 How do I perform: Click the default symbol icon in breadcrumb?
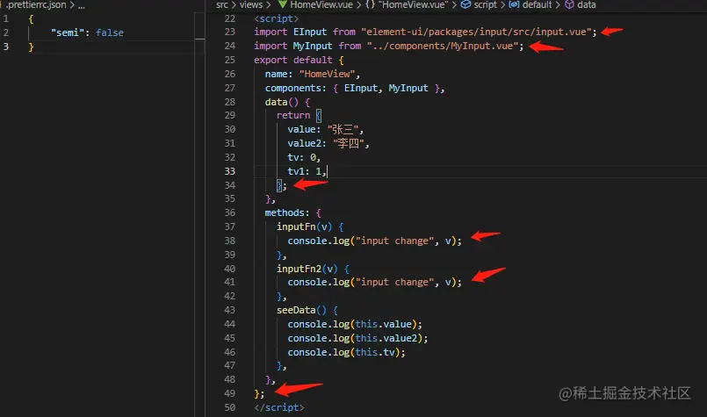(514, 4)
